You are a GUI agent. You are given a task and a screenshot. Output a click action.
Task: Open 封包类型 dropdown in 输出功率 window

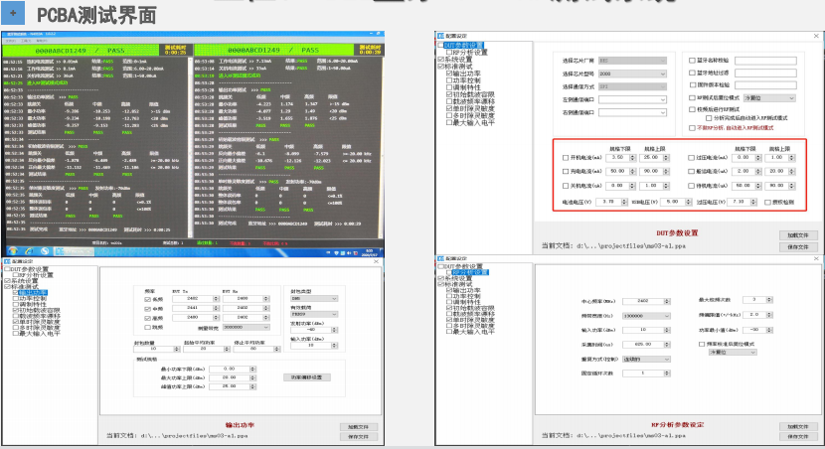click(314, 299)
